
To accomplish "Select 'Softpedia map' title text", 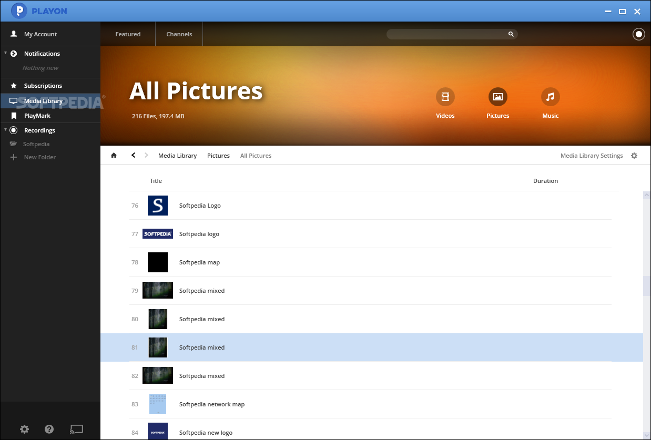I will click(199, 262).
